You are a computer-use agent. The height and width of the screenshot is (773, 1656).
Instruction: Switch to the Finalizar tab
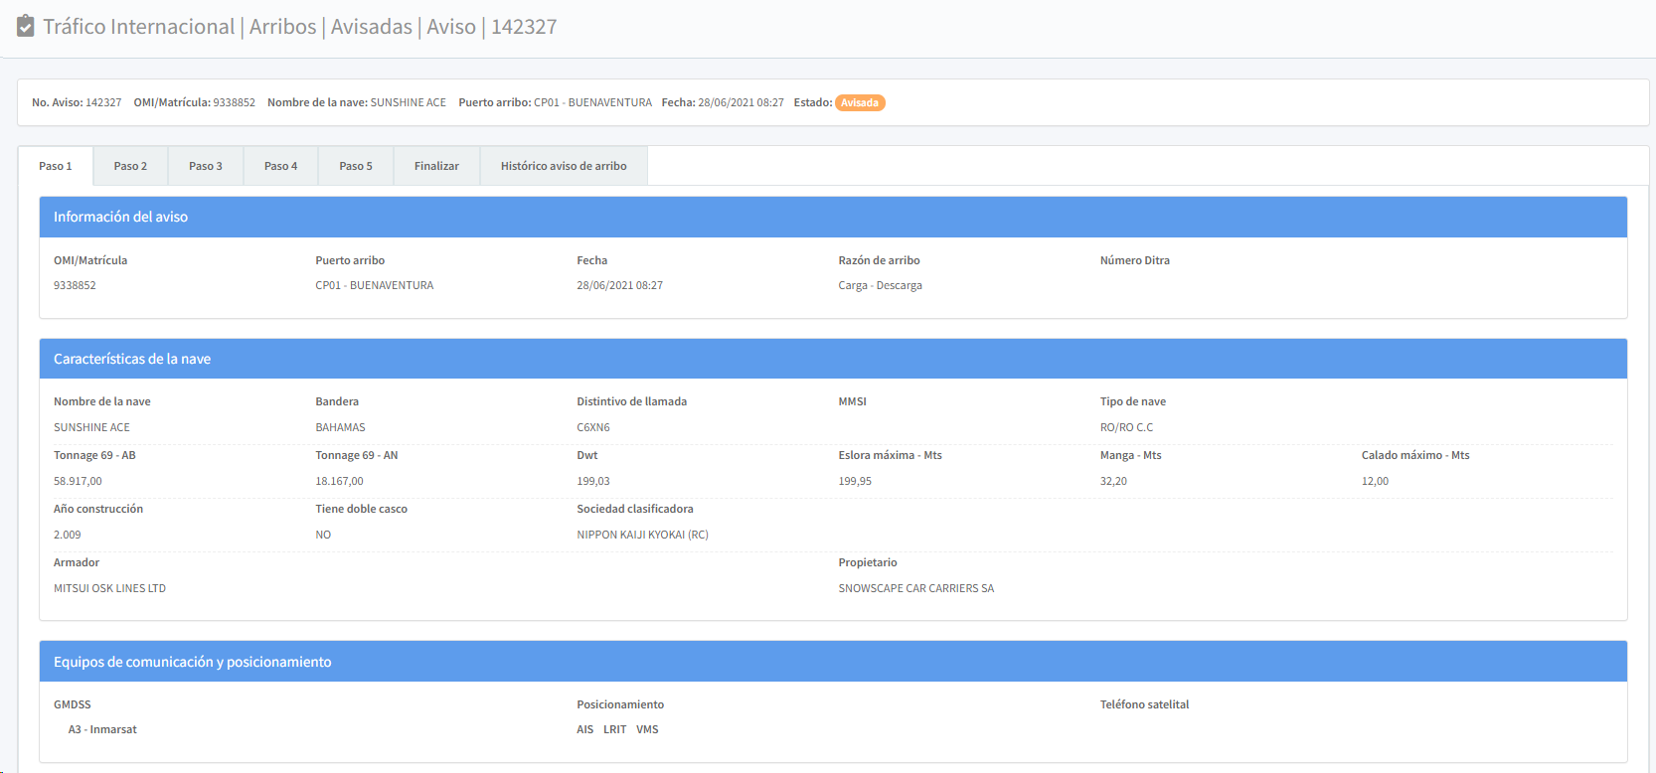point(436,166)
